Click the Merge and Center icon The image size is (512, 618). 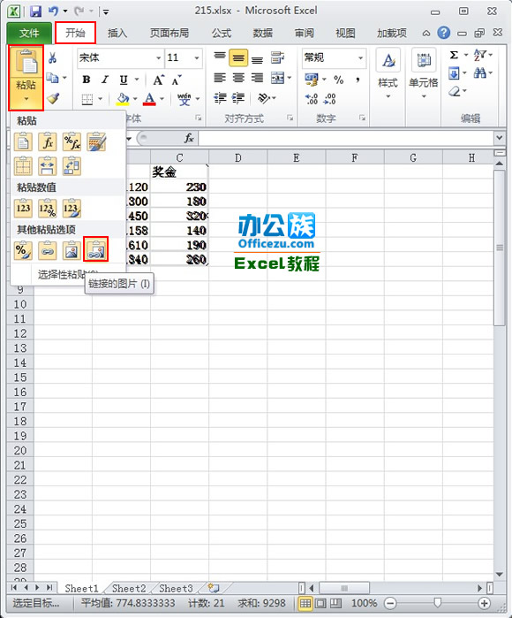coord(278,78)
